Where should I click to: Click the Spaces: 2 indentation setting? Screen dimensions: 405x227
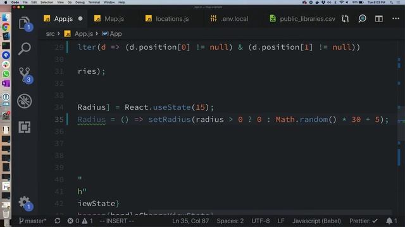click(x=230, y=221)
